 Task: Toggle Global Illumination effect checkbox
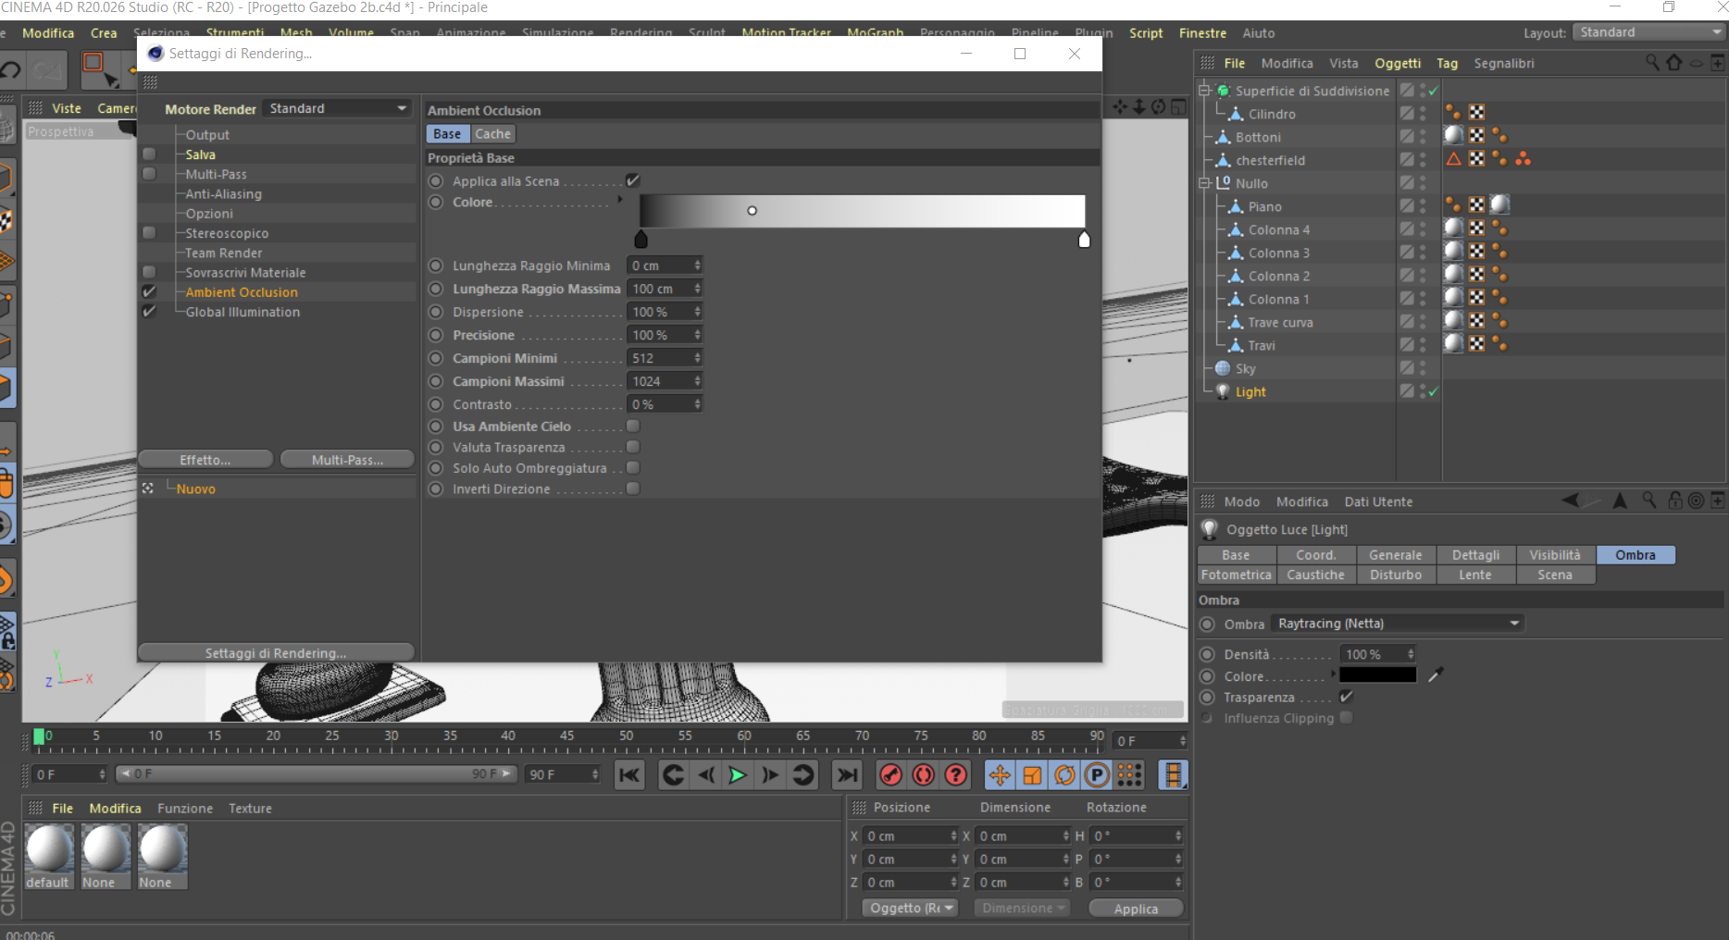[149, 312]
